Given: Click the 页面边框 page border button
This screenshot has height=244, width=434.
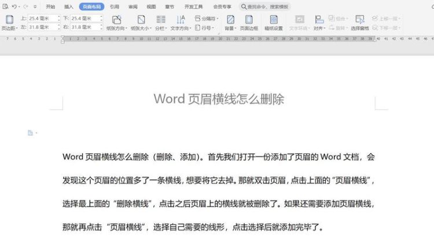Looking at the screenshot, I should 249,22.
